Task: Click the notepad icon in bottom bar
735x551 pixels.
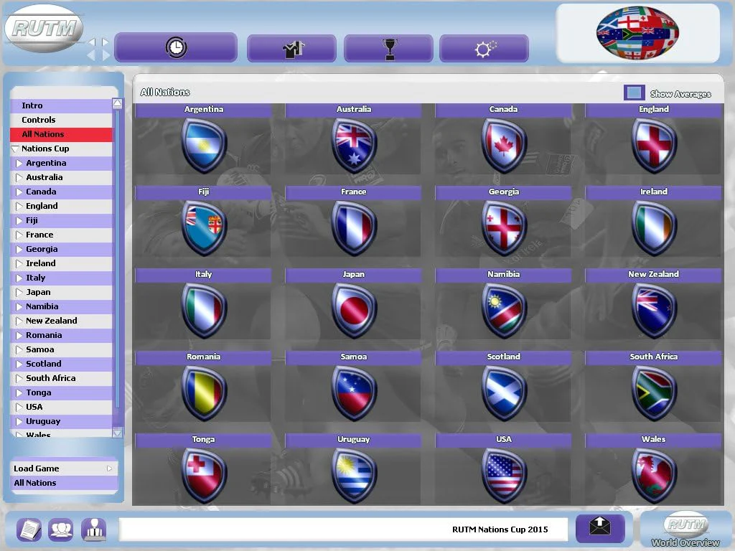Action: [x=29, y=529]
